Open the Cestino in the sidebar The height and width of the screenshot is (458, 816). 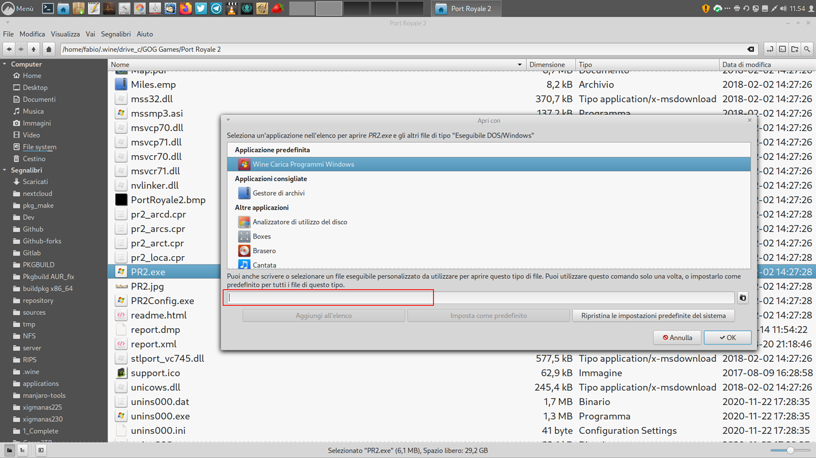34,159
